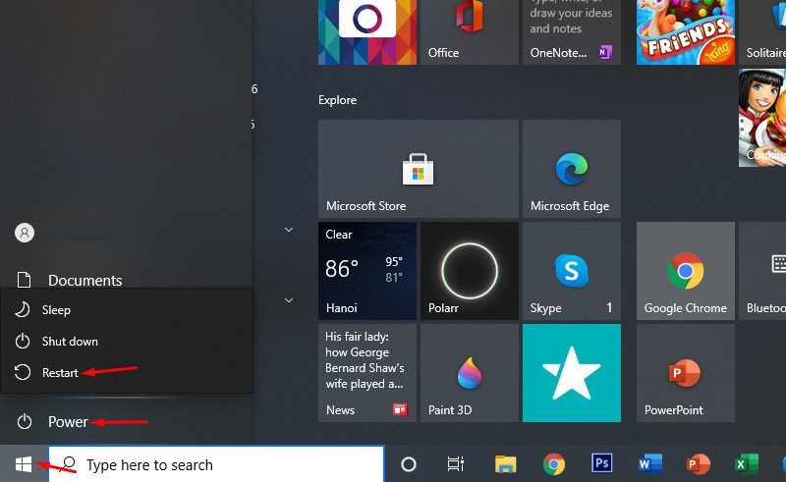This screenshot has height=482, width=786.
Task: Open Photoshop from the taskbar
Action: point(602,464)
